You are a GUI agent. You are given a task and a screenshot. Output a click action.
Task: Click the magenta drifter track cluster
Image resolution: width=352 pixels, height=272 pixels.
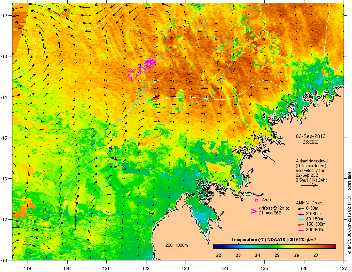click(142, 68)
